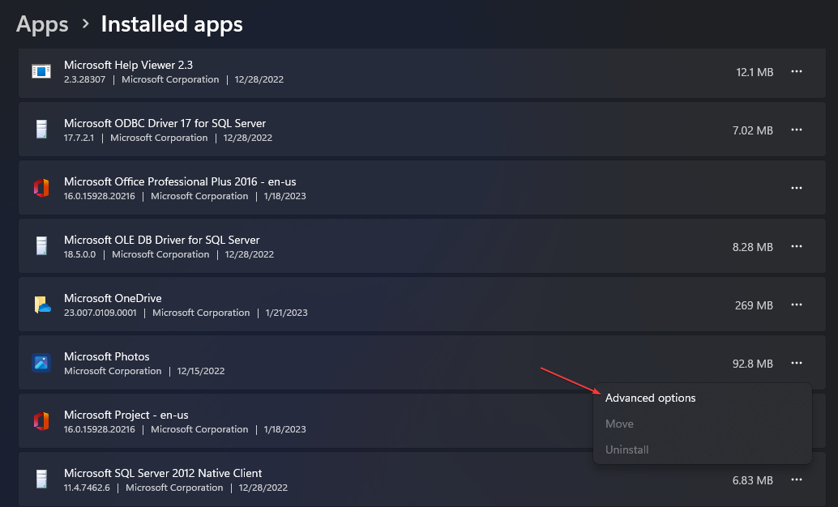Click version number 17.7.2.1 of ODBC Driver
Screen dimensions: 838x507
[x=79, y=138]
